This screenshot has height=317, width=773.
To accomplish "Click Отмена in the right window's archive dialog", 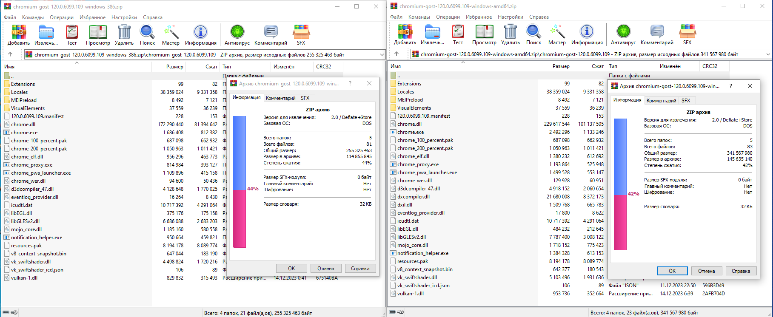I will click(707, 271).
